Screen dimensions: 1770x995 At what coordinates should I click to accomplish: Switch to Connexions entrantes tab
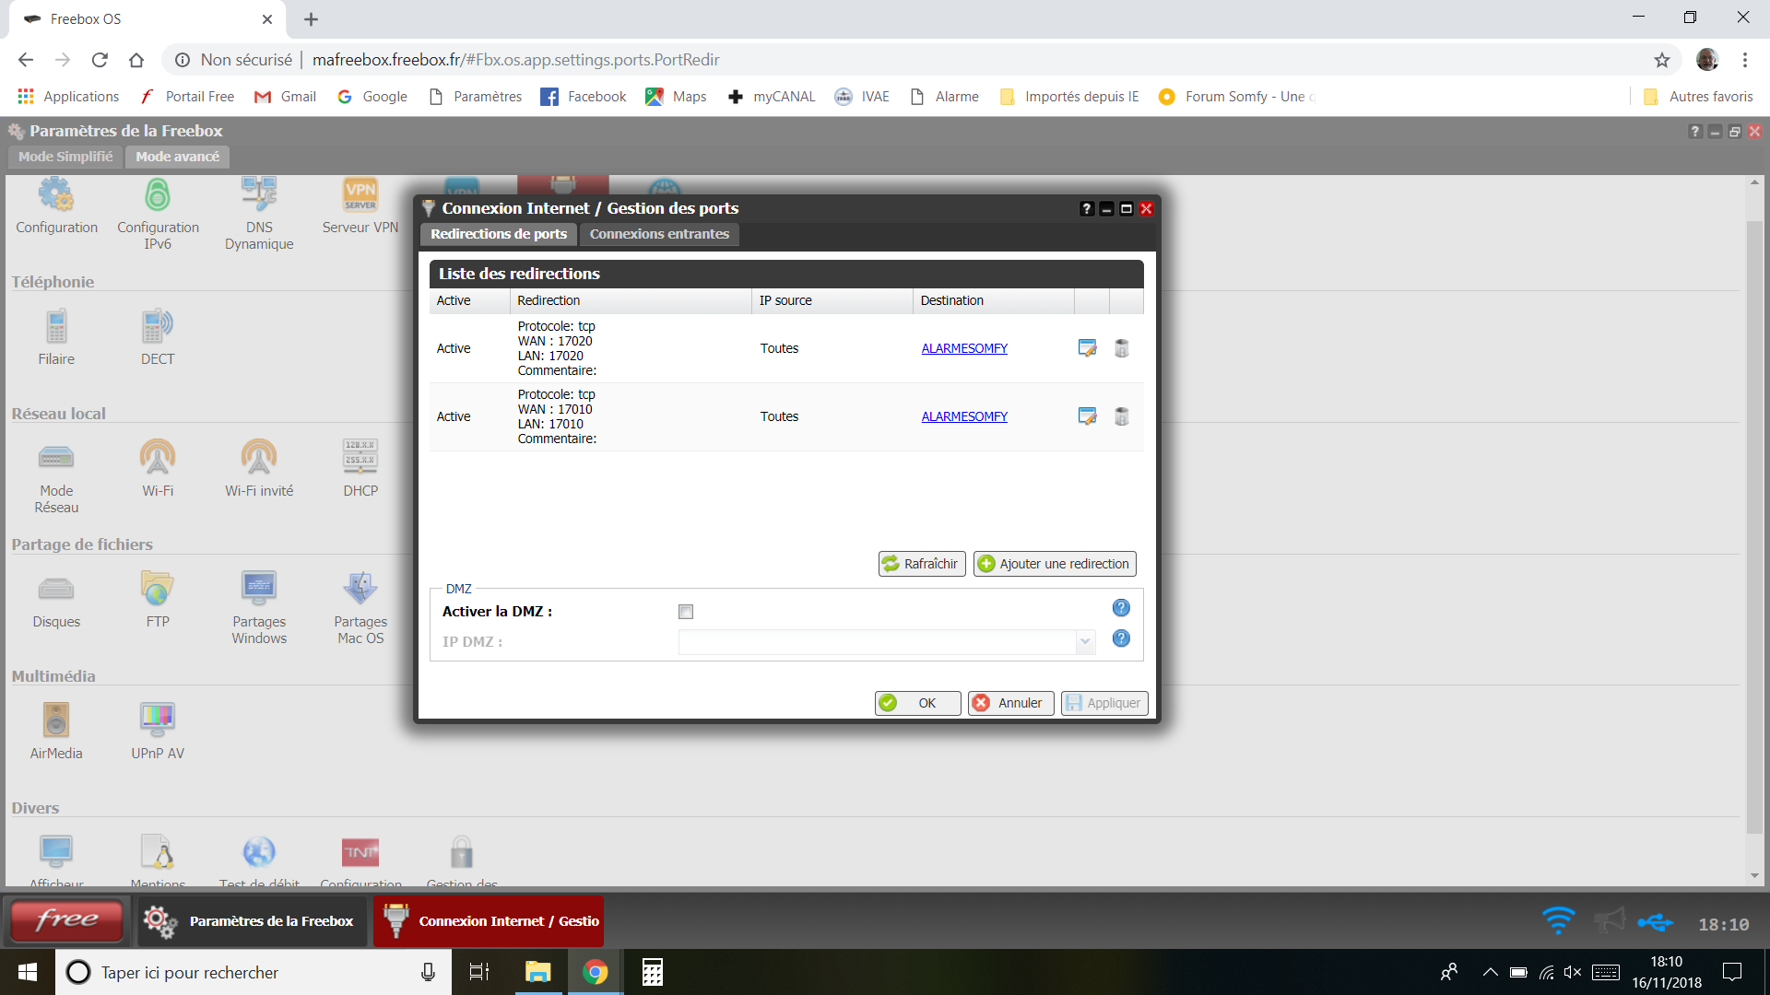point(659,234)
